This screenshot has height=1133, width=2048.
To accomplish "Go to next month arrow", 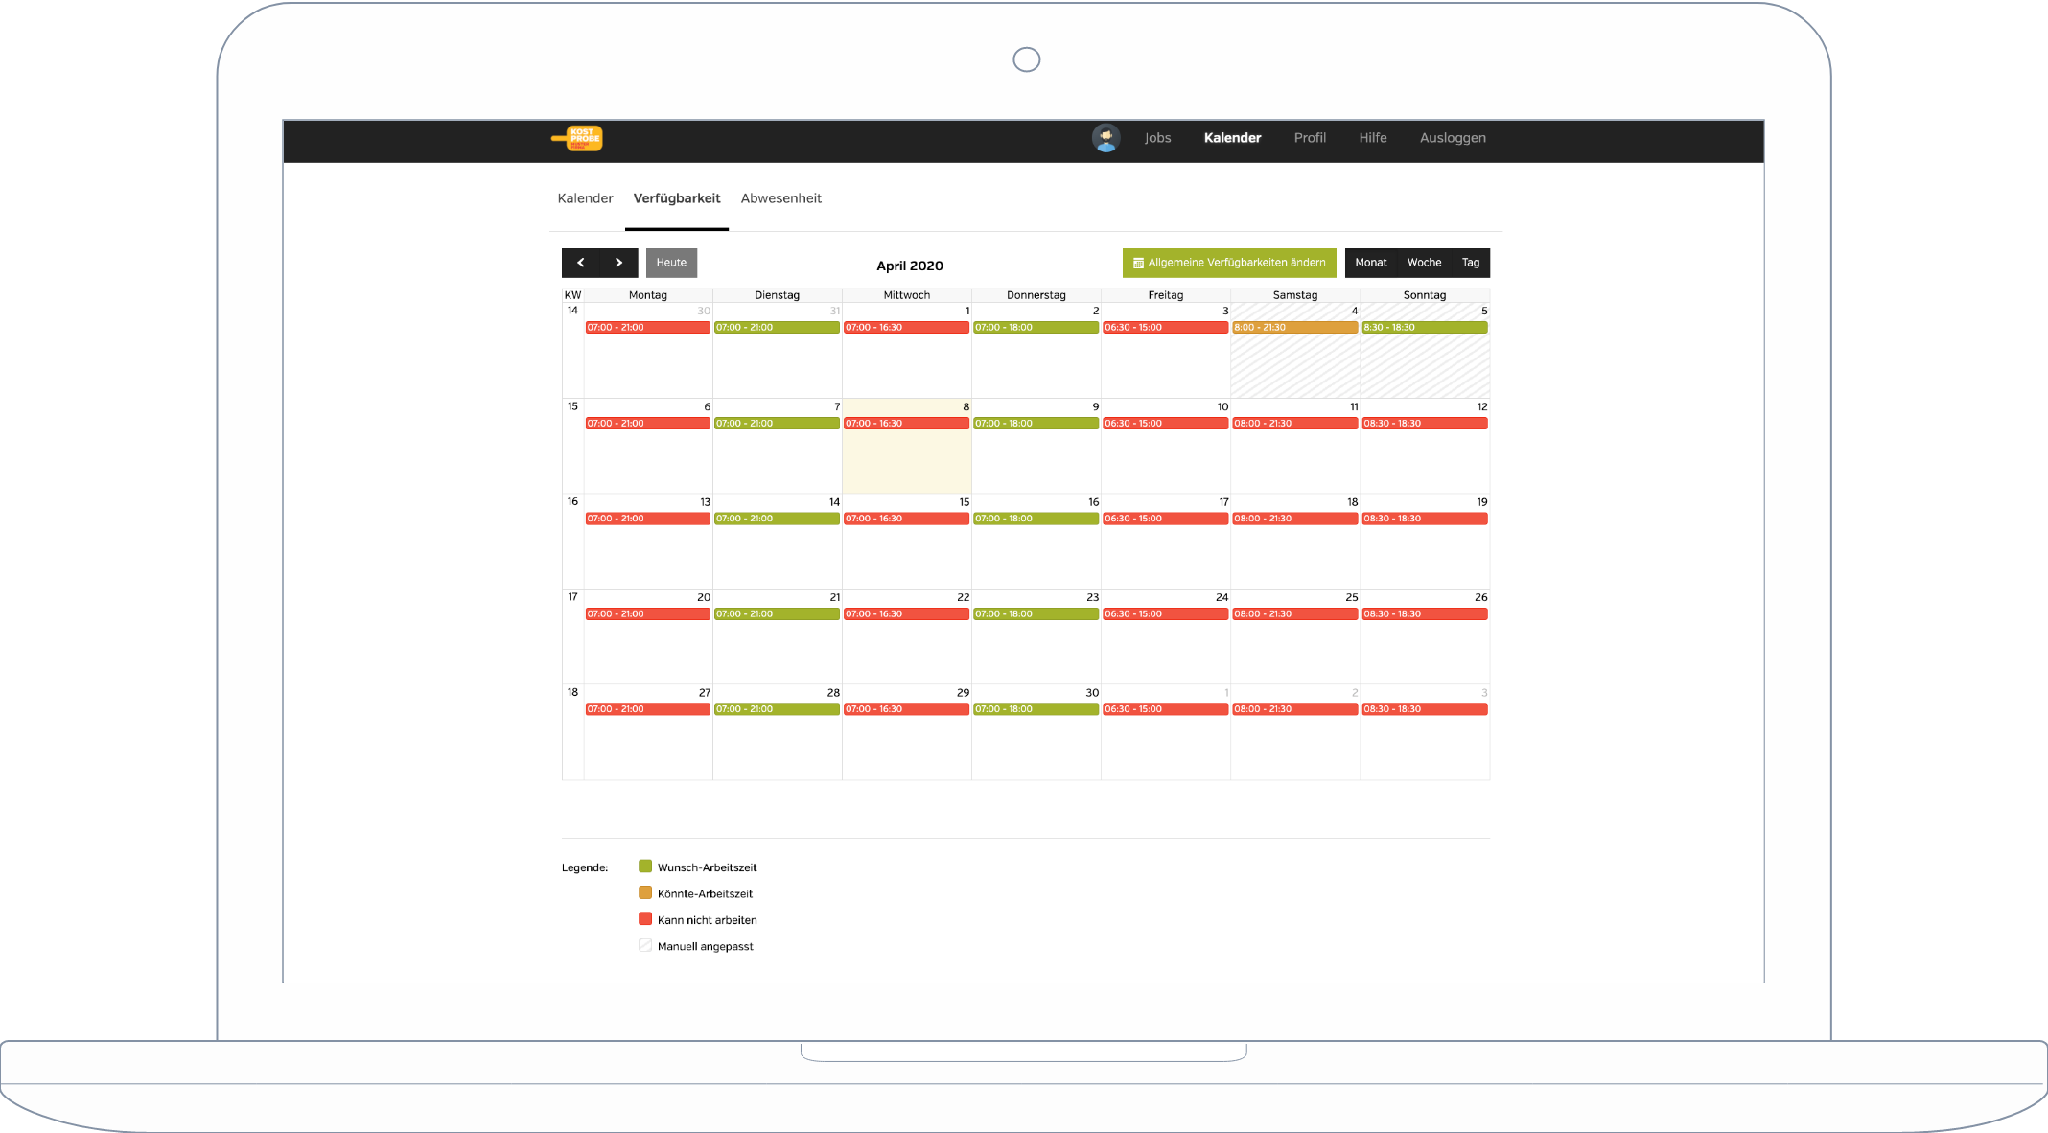I will pos(619,263).
